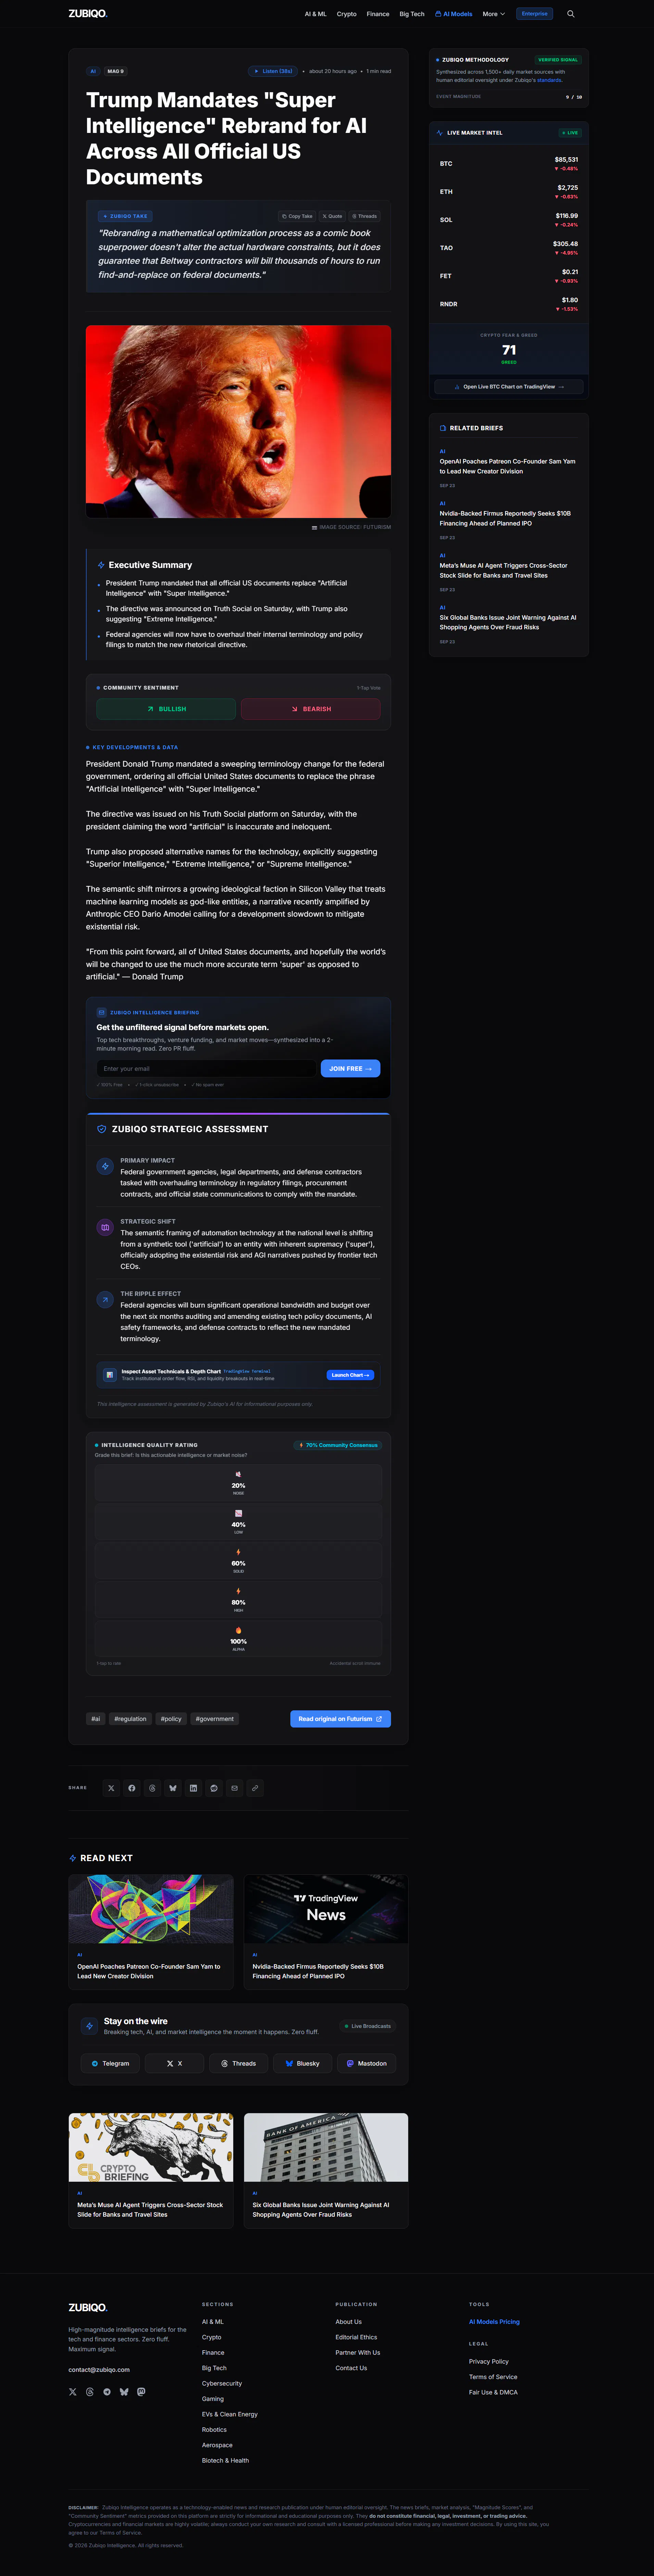Open footer Bluesky social icon
This screenshot has height=2576, width=654.
tap(124, 2392)
